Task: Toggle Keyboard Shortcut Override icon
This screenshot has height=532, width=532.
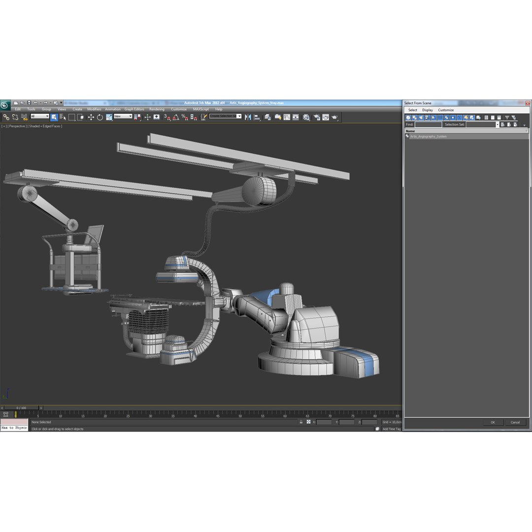Action: pyautogui.click(x=157, y=117)
